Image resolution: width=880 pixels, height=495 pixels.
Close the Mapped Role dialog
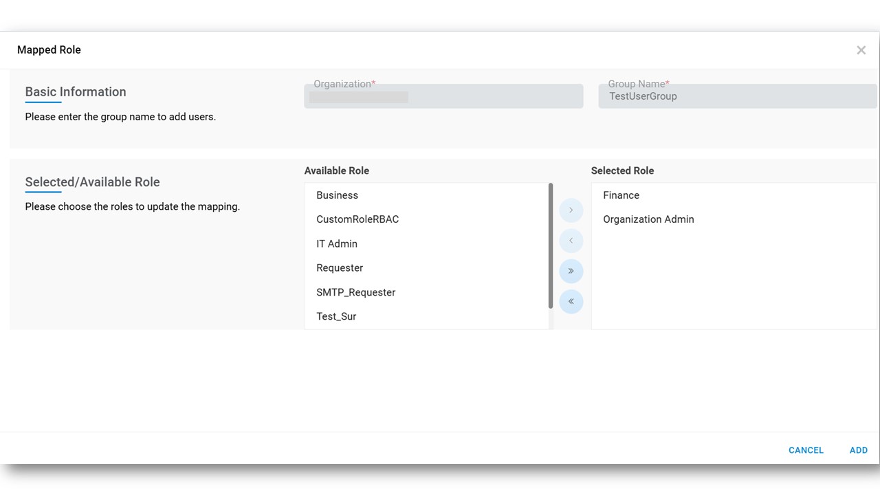pos(861,50)
